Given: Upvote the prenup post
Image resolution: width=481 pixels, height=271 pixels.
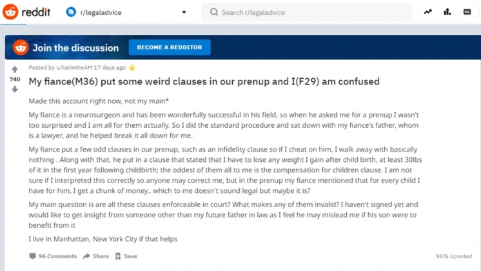Looking at the screenshot, I should [x=15, y=69].
